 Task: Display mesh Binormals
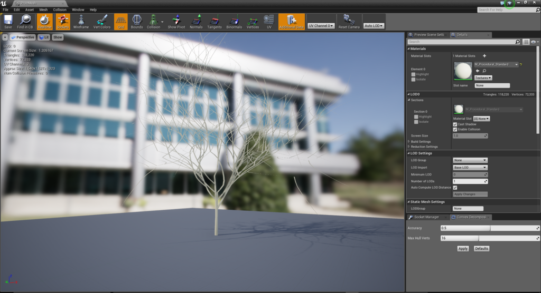234,22
